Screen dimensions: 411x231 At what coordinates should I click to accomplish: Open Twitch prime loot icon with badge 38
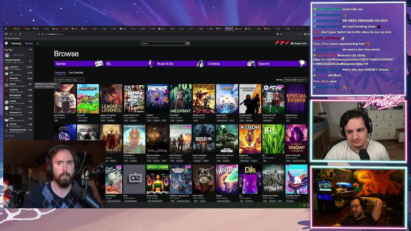tap(276, 43)
